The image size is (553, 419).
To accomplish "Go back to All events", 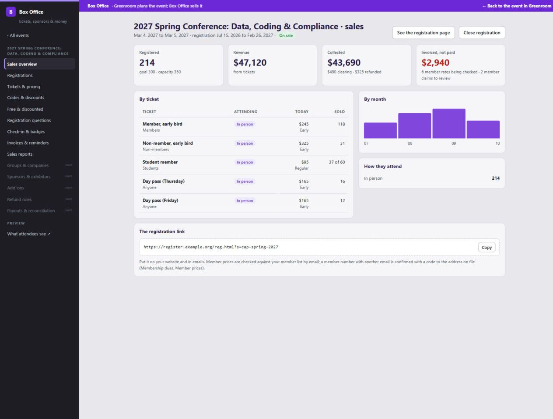I will 18,35.
